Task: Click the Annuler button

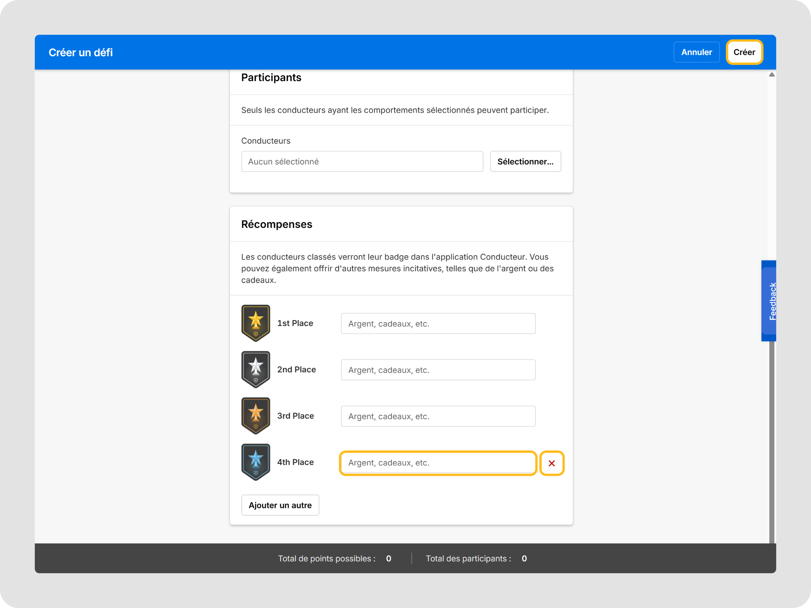Action: click(x=697, y=52)
